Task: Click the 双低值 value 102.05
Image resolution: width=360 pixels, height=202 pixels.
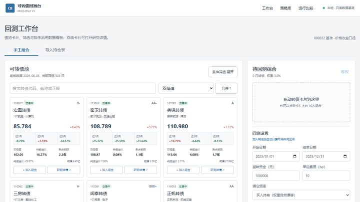Action: [18, 155]
